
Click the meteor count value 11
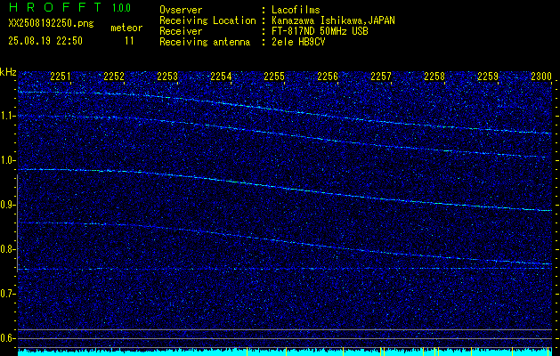(129, 41)
